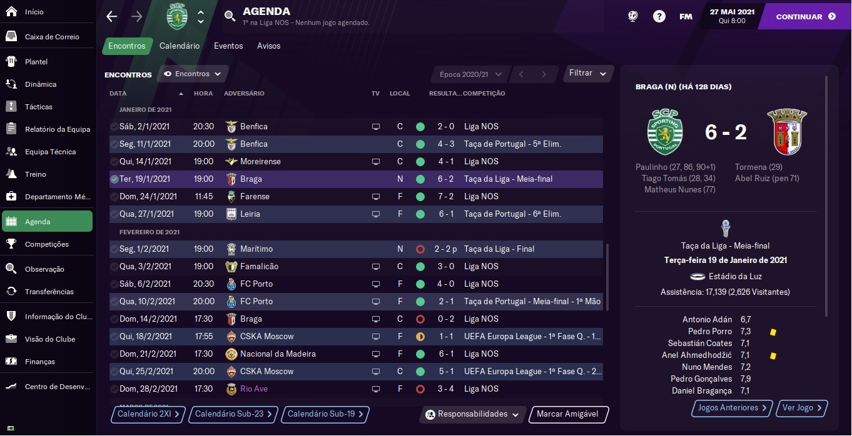852x436 pixels.
Task: Tick the selector for Benfica 2/1/2021 match
Action: pos(114,127)
